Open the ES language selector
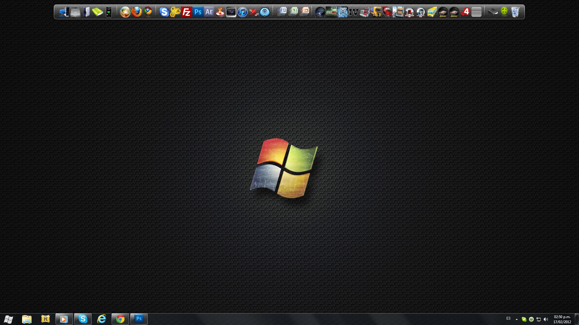The image size is (579, 325). pyautogui.click(x=508, y=318)
